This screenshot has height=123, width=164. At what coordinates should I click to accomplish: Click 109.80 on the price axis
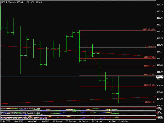pyautogui.click(x=160, y=85)
